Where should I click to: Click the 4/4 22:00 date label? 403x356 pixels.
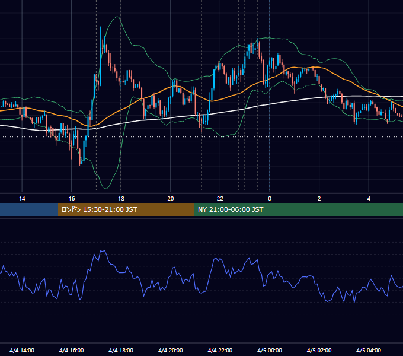click(x=220, y=350)
